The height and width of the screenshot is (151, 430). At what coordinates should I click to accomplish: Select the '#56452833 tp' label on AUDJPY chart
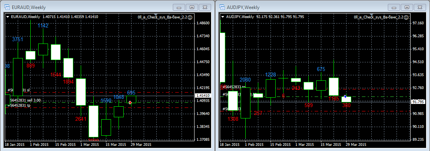234,87
